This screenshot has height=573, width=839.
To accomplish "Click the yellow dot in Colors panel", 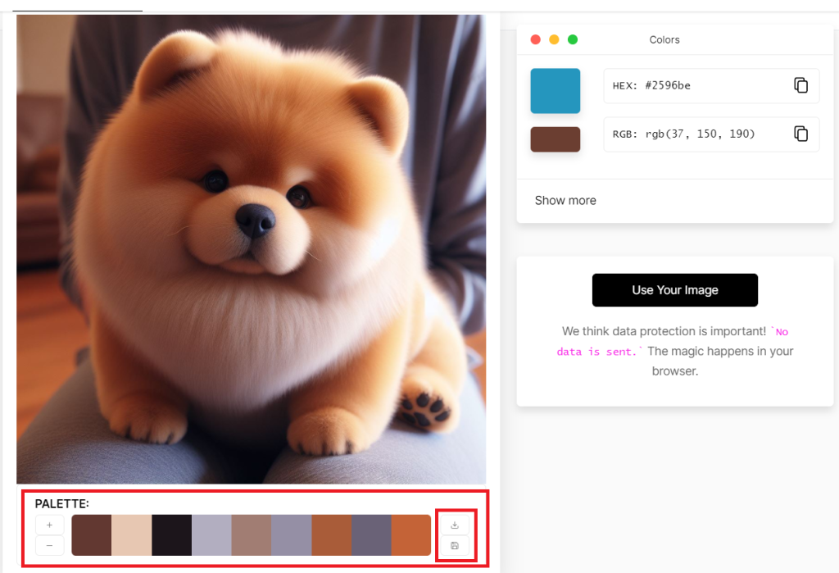I will (555, 39).
